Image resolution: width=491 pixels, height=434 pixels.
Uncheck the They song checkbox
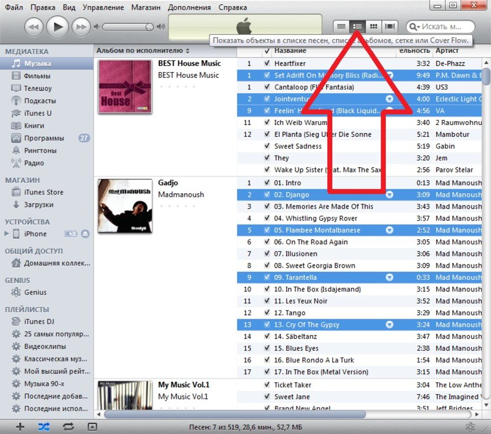[x=267, y=158]
